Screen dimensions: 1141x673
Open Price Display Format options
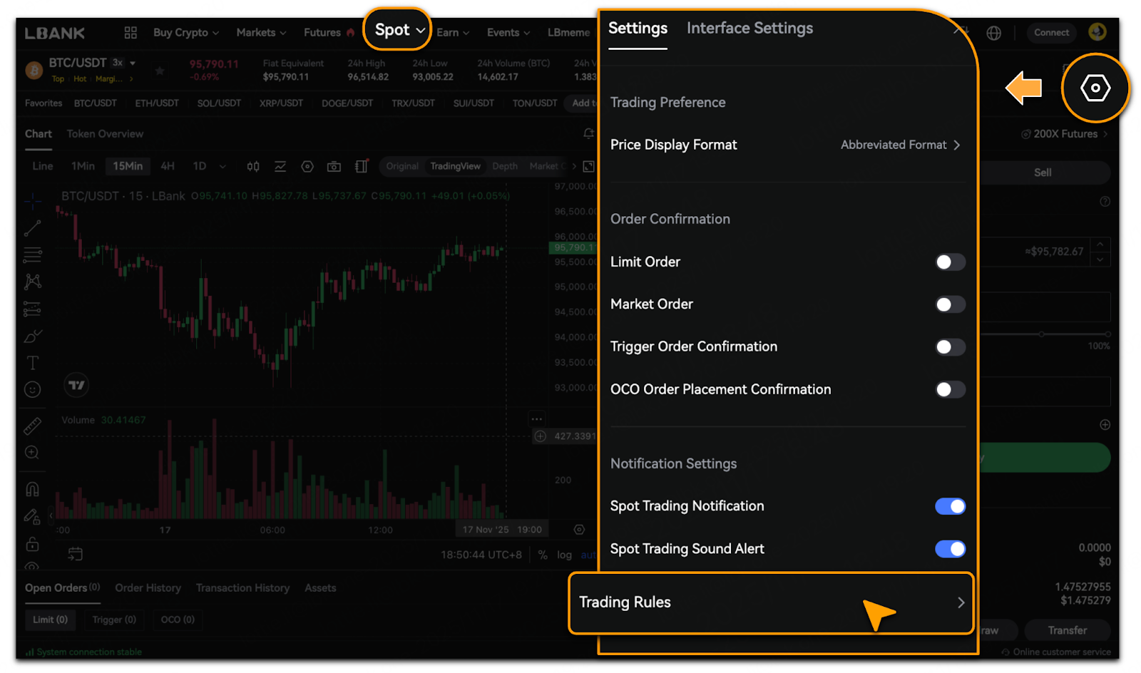pos(900,145)
